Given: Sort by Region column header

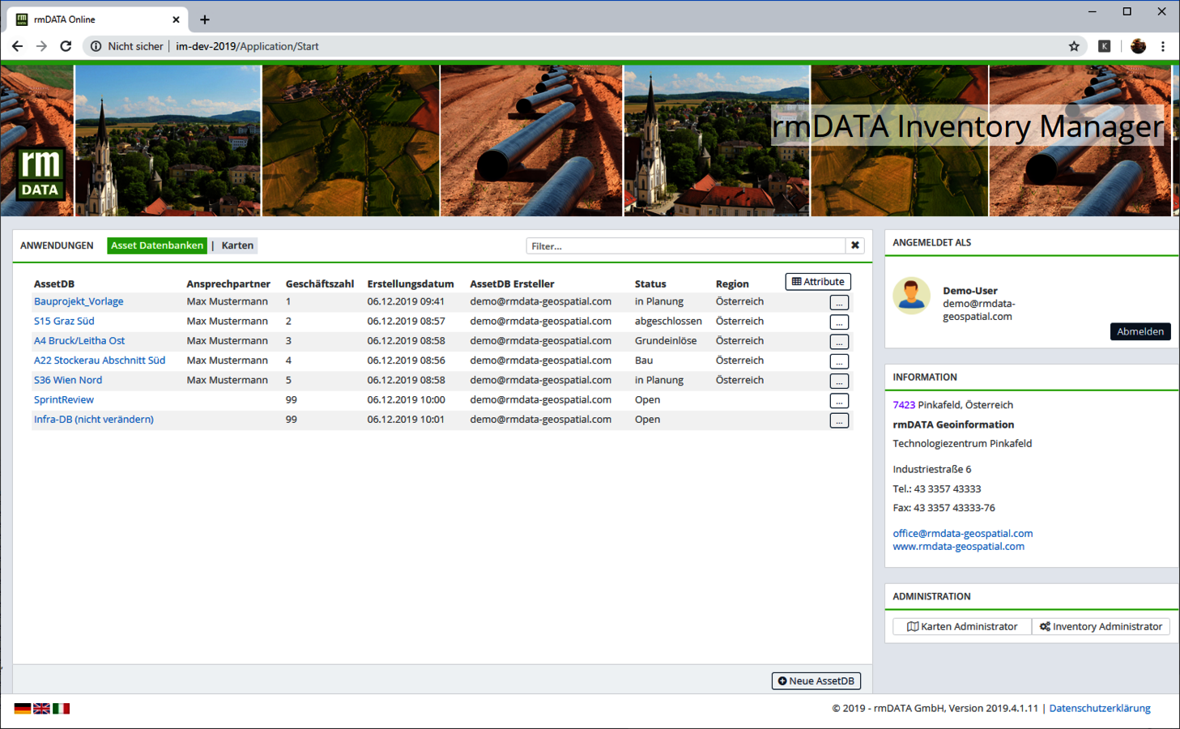Looking at the screenshot, I should click(732, 283).
